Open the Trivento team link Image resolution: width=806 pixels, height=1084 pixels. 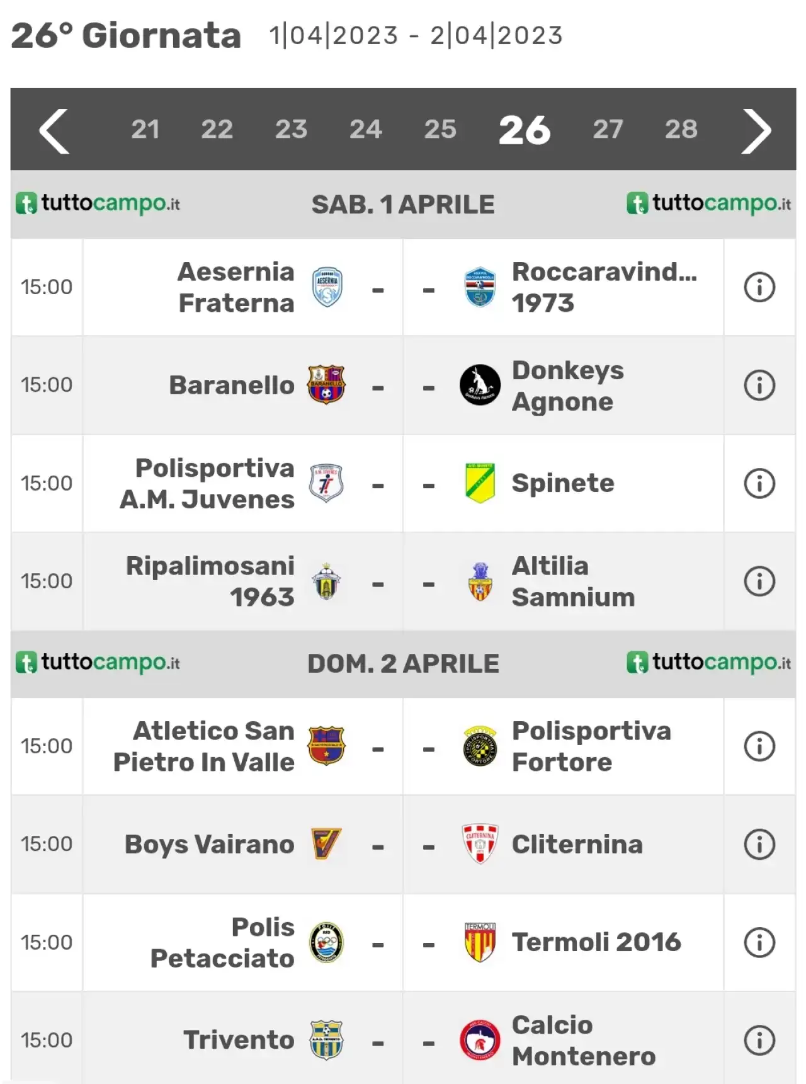point(239,1040)
